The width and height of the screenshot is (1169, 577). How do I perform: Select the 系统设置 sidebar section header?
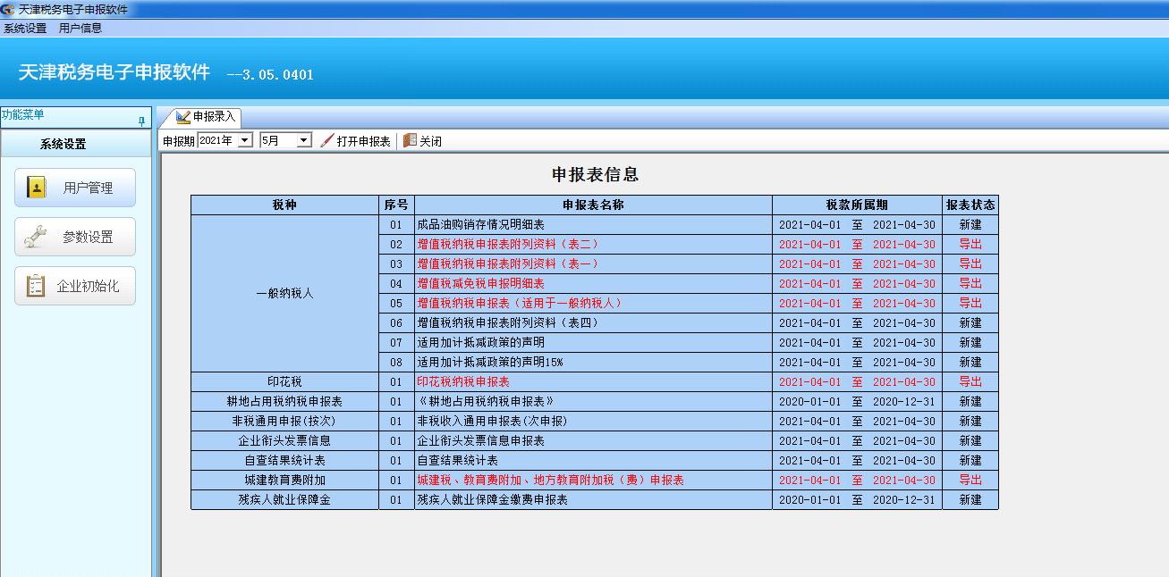click(76, 144)
